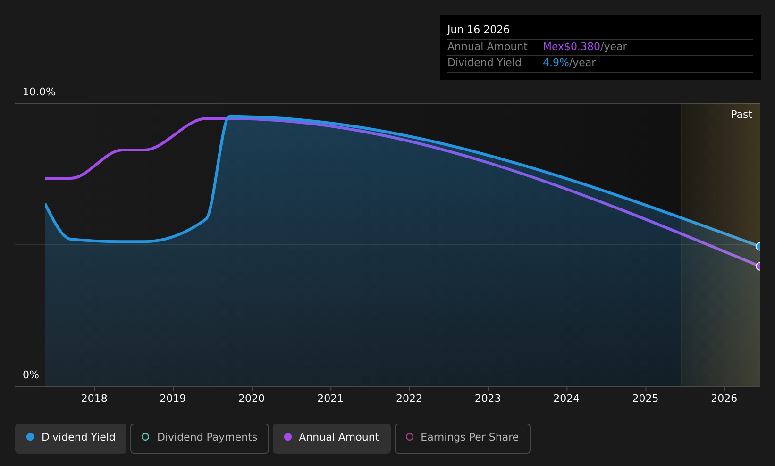The width and height of the screenshot is (775, 466).
Task: Click the 2023 x-axis label
Action: (488, 399)
